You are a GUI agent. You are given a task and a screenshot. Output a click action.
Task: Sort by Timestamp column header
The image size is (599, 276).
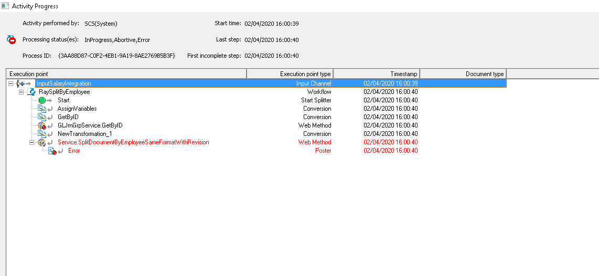377,74
